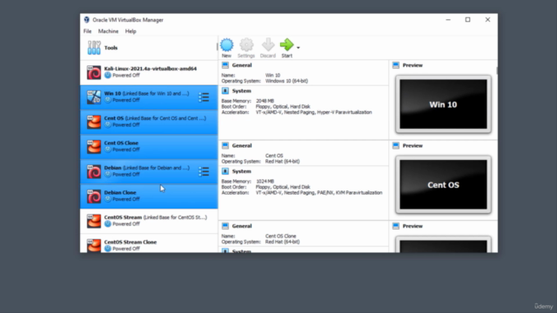Click General icon of Cent OS details
The width and height of the screenshot is (557, 313).
point(225,145)
